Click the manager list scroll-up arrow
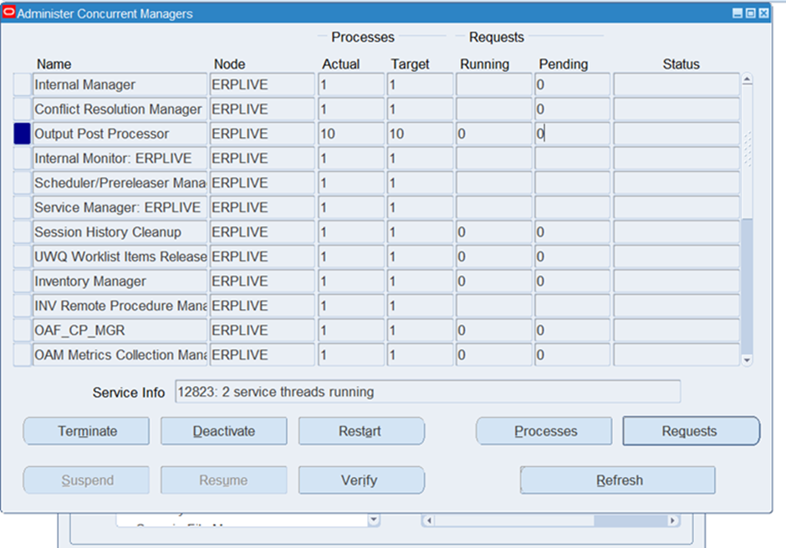786x548 pixels. pyautogui.click(x=747, y=80)
